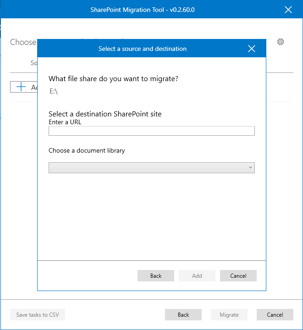This screenshot has height=330, width=303.
Task: Click the Enter a URL input field
Action: point(151,131)
